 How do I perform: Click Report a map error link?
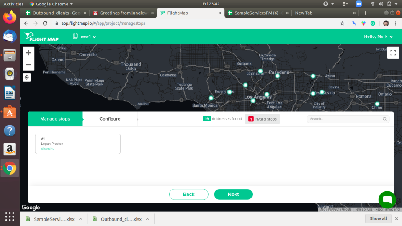(x=388, y=209)
